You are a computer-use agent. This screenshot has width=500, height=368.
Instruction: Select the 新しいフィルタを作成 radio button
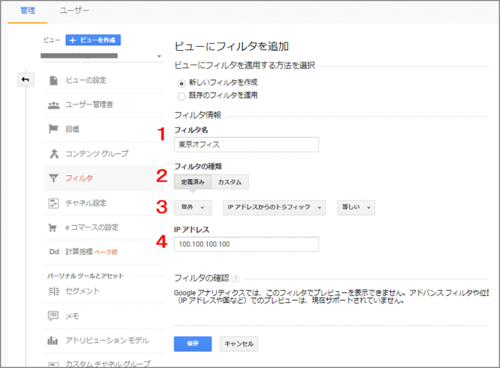(182, 83)
